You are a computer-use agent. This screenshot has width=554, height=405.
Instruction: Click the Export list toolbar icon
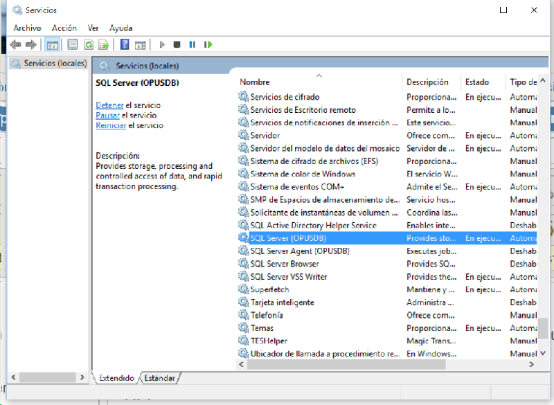tap(104, 44)
